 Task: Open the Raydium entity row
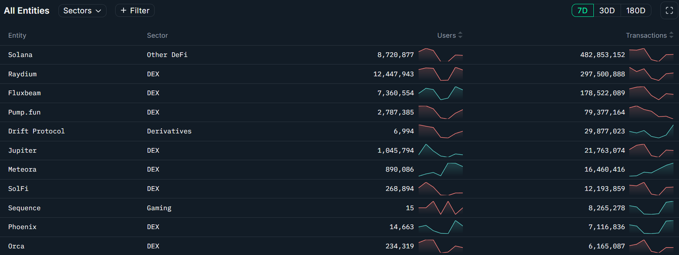[22, 74]
